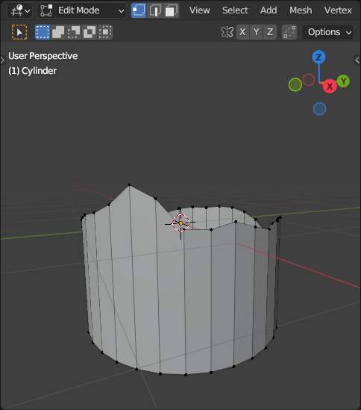Click the 3D cursor in viewport
Screen dimensions: 361x410
pos(180,223)
